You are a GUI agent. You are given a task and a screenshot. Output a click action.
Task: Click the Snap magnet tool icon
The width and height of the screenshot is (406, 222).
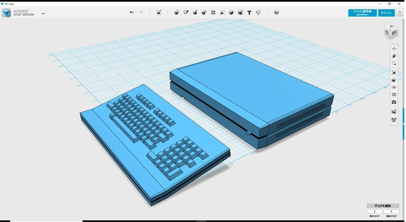259,13
